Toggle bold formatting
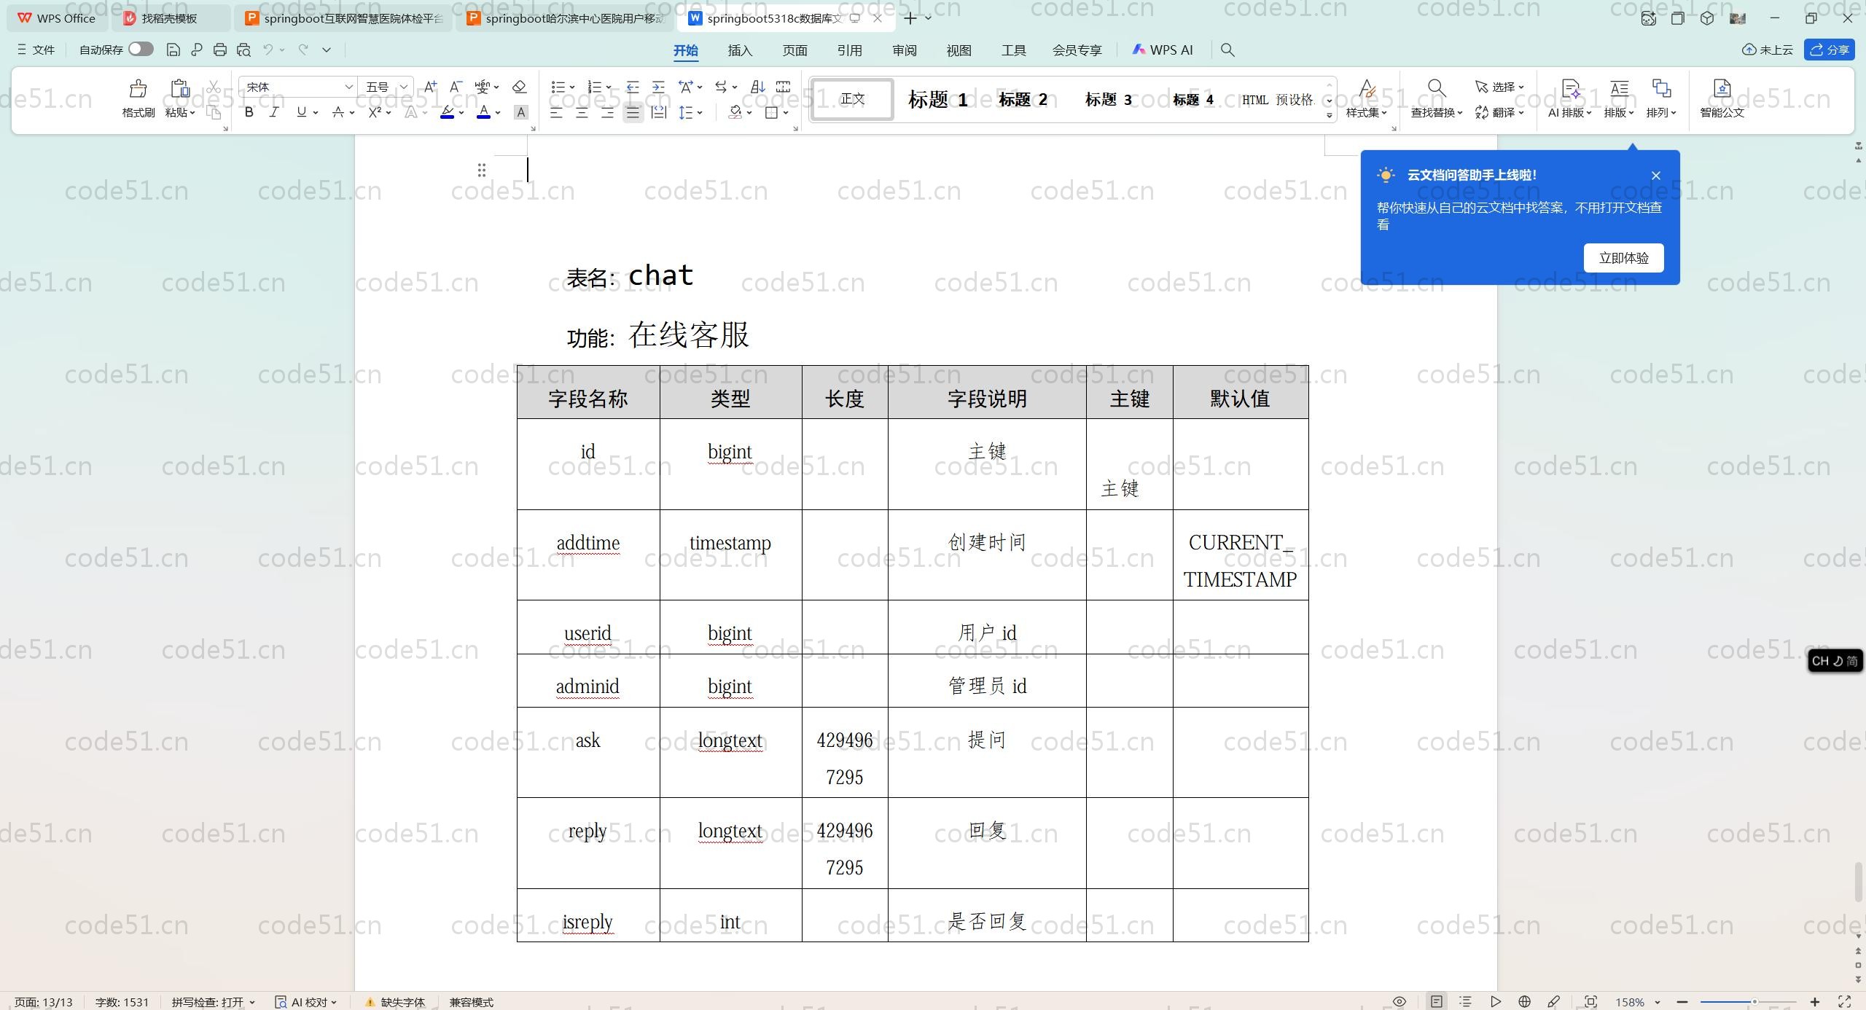 (249, 112)
